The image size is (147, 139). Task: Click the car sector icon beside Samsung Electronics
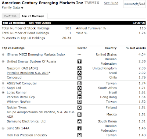(79, 121)
